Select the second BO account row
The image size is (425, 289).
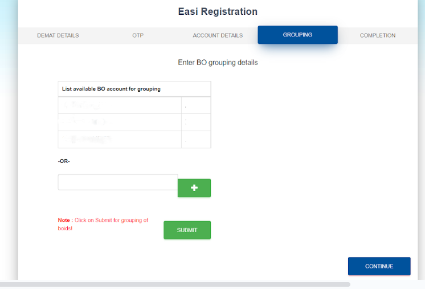120,122
